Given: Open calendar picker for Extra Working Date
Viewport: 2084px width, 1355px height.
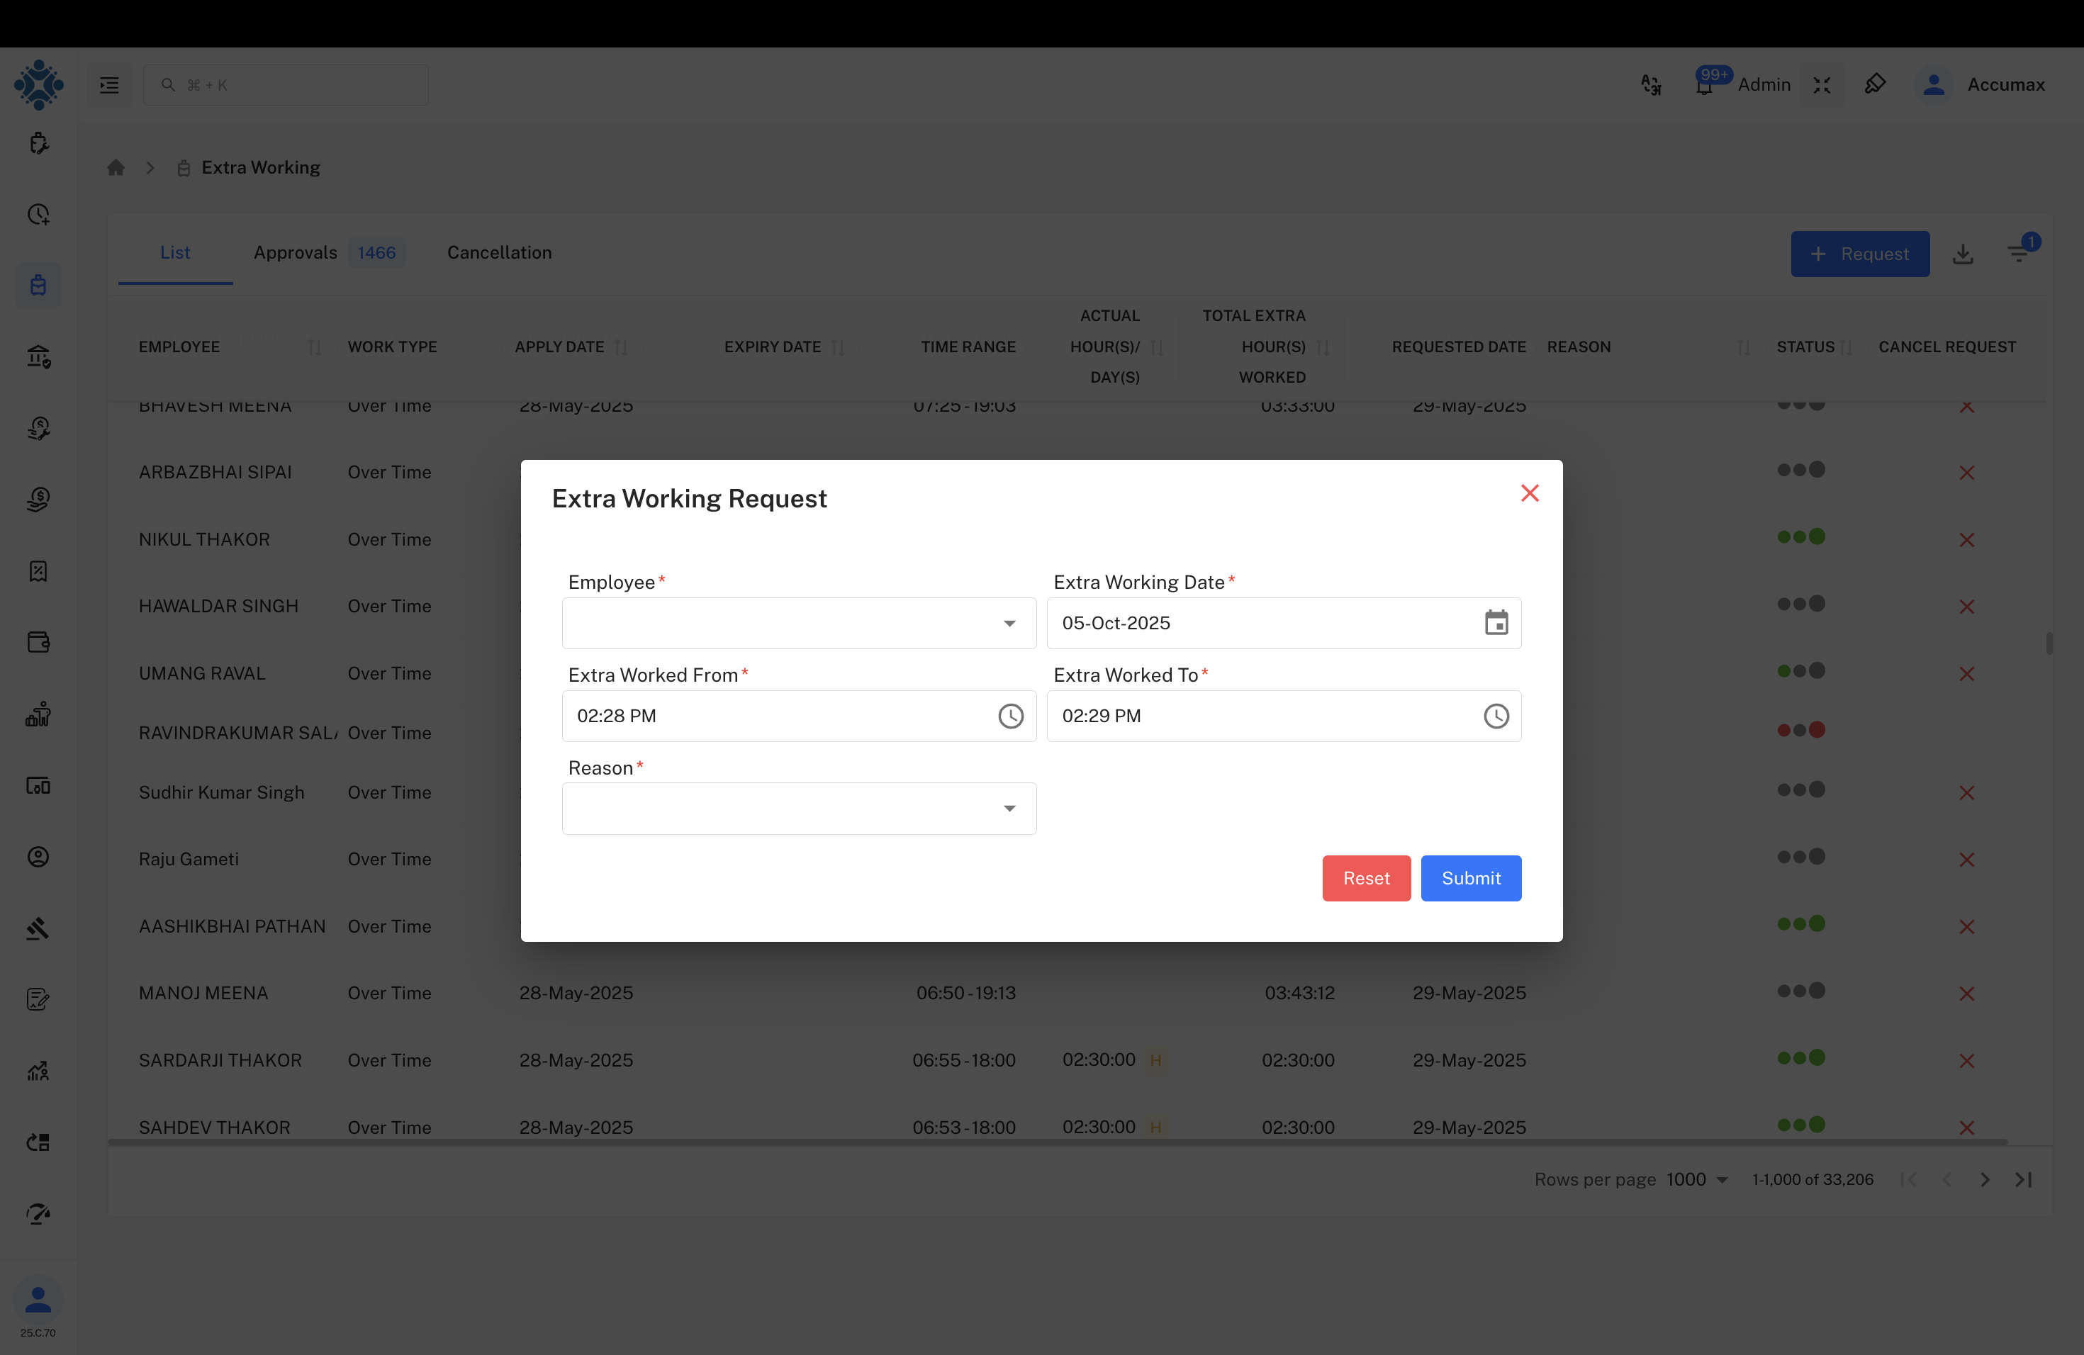Looking at the screenshot, I should tap(1496, 623).
